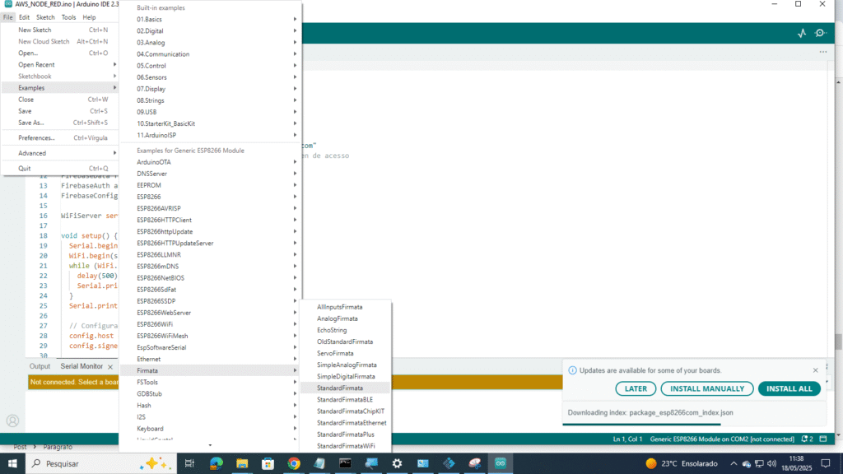Open Microsoft Edge from the taskbar
Screen dimensions: 843x474
pyautogui.click(x=217, y=463)
